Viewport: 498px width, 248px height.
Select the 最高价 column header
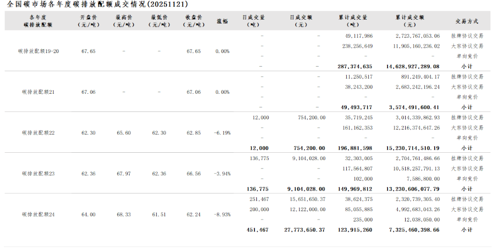point(124,21)
